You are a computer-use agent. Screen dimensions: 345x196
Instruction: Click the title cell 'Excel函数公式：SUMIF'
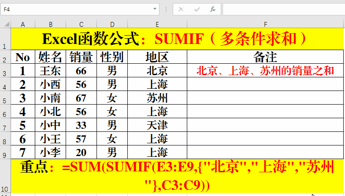[177, 39]
